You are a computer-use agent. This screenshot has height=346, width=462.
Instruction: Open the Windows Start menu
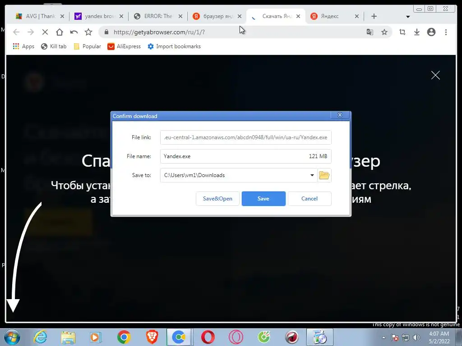click(12, 337)
